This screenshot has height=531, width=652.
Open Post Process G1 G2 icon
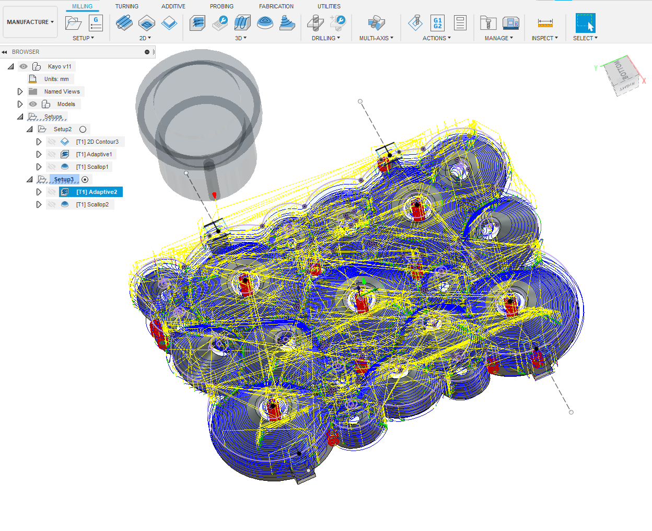pos(437,23)
